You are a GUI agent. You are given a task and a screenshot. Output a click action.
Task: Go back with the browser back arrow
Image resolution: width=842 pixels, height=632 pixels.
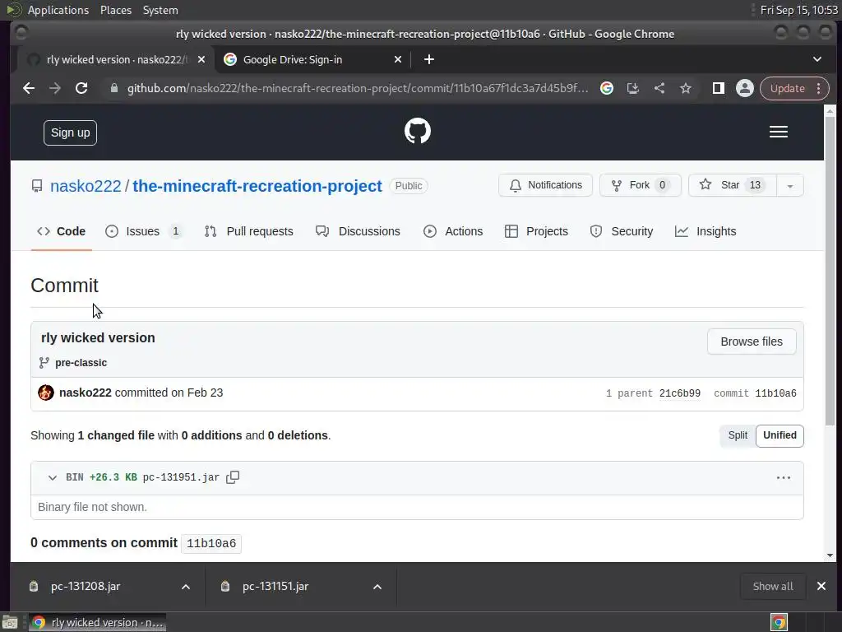tap(29, 88)
